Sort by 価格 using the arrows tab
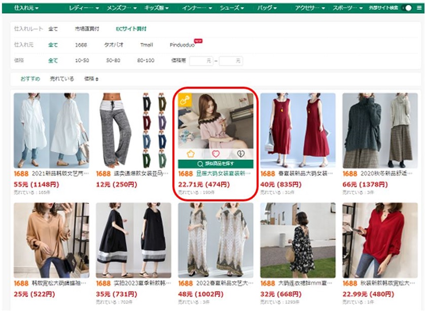Screen dimensions: 425x311 coord(91,79)
